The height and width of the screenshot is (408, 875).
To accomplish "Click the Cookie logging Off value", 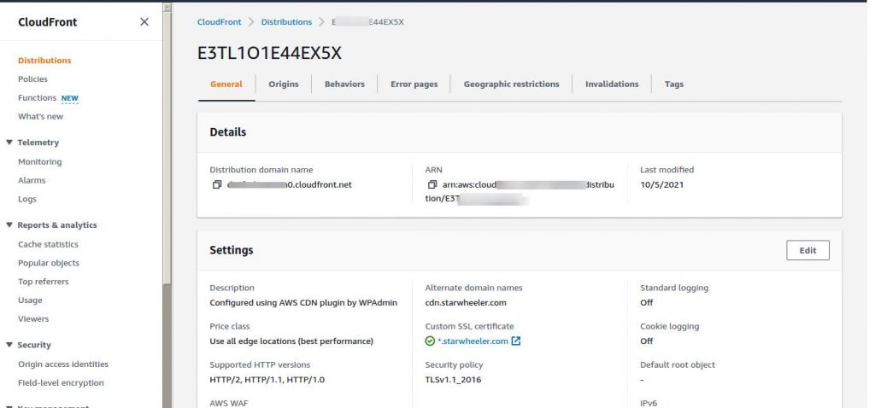I will [x=647, y=341].
